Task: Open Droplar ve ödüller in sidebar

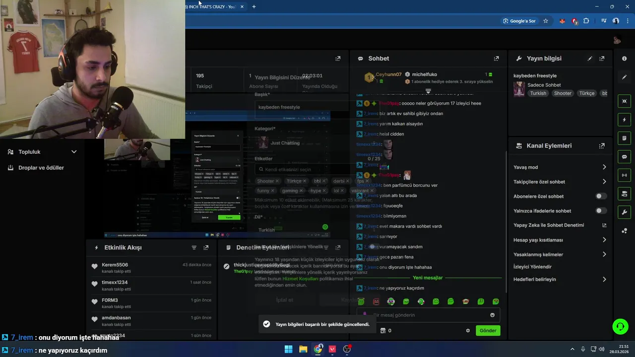Action: (41, 168)
